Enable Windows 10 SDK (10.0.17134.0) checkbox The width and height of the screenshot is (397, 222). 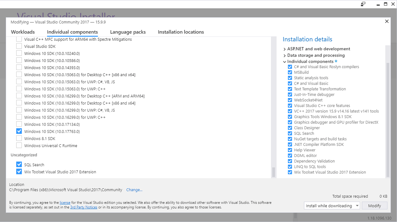tap(19, 124)
